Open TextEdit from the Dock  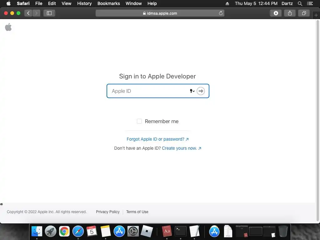tap(194, 231)
